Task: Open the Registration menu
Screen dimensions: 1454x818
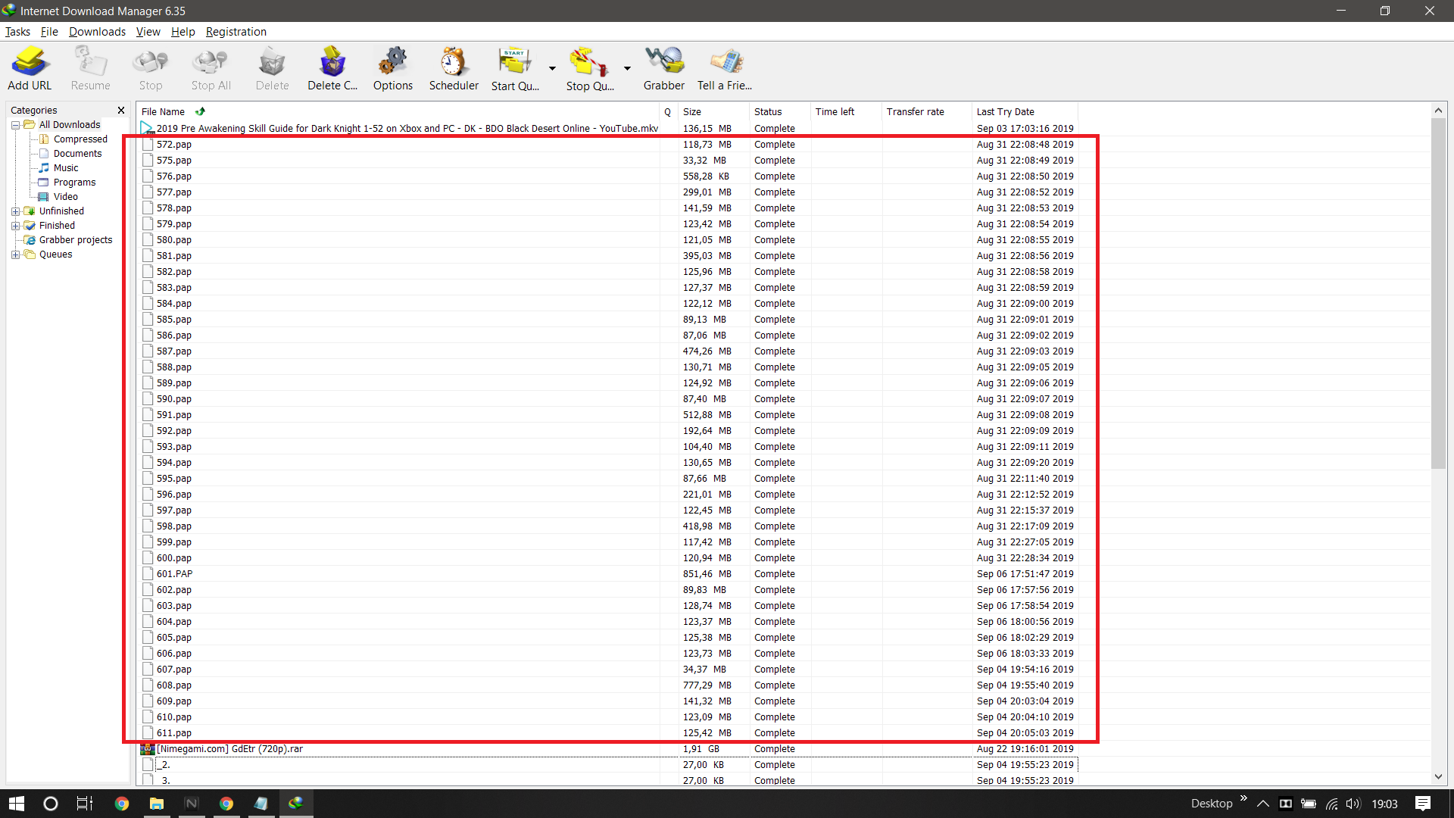Action: (236, 32)
